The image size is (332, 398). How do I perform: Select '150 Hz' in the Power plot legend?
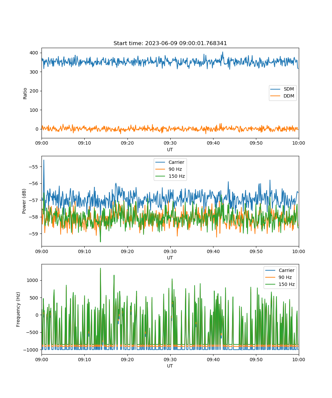pyautogui.click(x=176, y=176)
